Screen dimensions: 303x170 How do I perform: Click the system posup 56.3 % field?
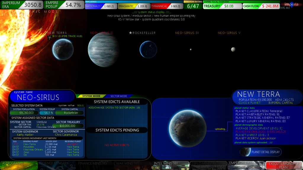(x=47, y=113)
